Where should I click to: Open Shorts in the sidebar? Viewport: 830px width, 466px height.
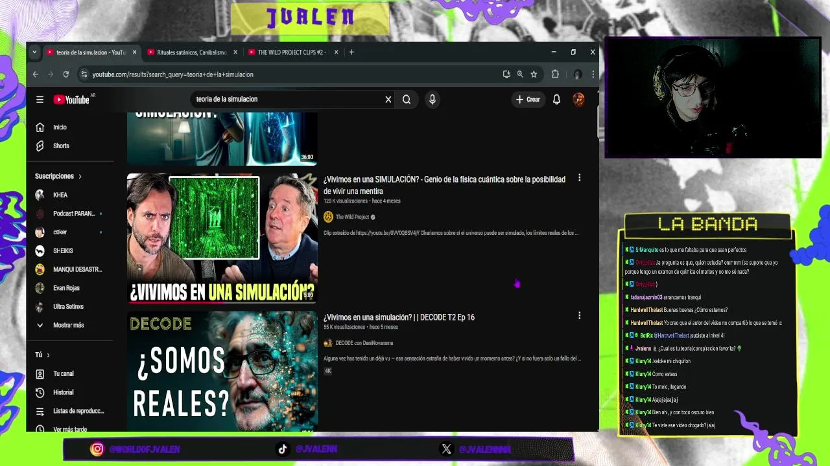[x=60, y=146]
